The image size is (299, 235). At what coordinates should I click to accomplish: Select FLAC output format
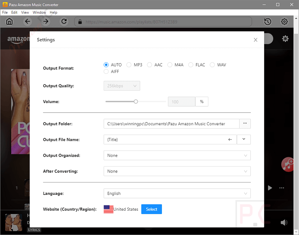[x=197, y=65]
